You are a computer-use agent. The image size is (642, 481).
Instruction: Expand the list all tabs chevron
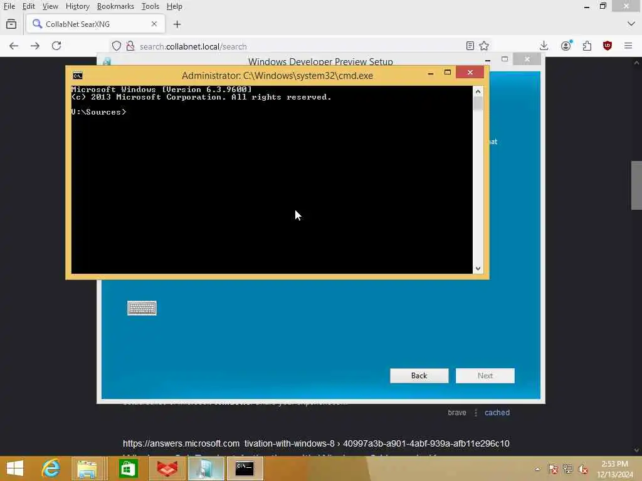point(631,24)
